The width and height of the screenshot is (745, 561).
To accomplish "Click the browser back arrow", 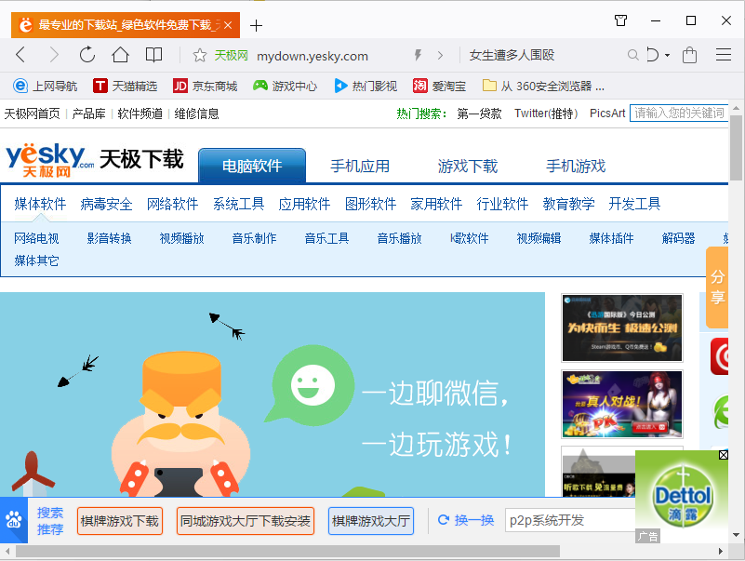I will click(x=20, y=55).
